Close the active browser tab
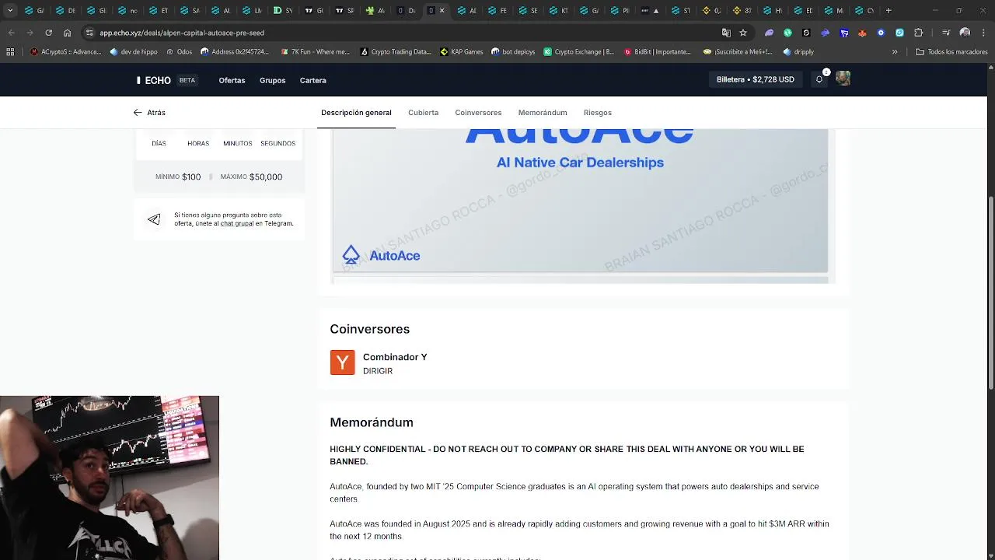 tap(442, 11)
